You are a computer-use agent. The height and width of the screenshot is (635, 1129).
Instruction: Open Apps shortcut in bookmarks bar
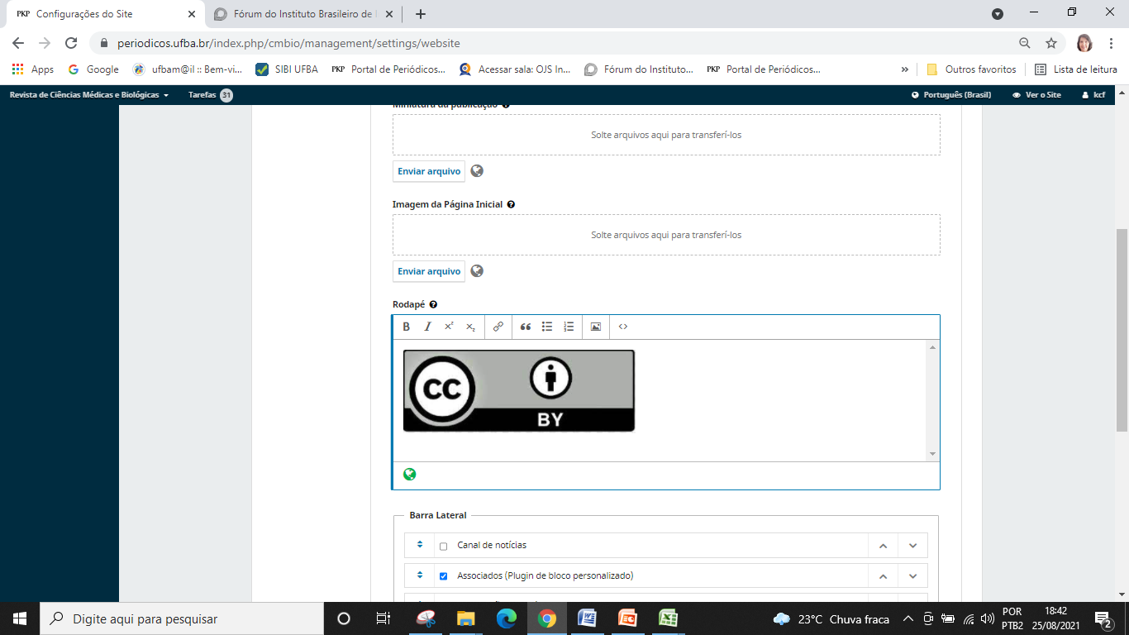[33, 69]
